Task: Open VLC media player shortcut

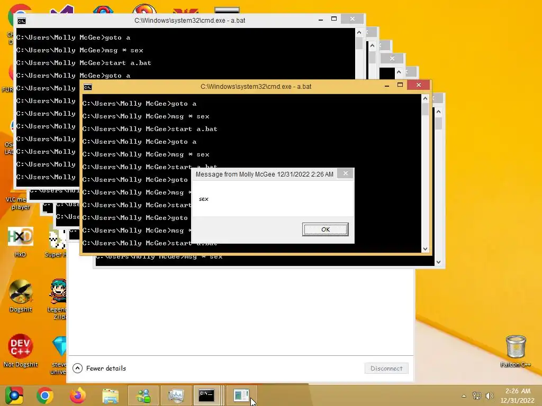Action: tap(17, 202)
